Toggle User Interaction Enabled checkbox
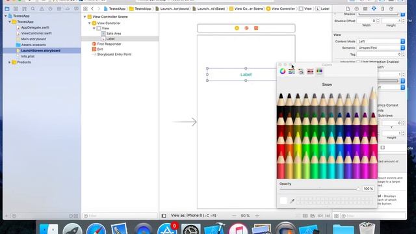This screenshot has height=234, width=416. coord(358,62)
